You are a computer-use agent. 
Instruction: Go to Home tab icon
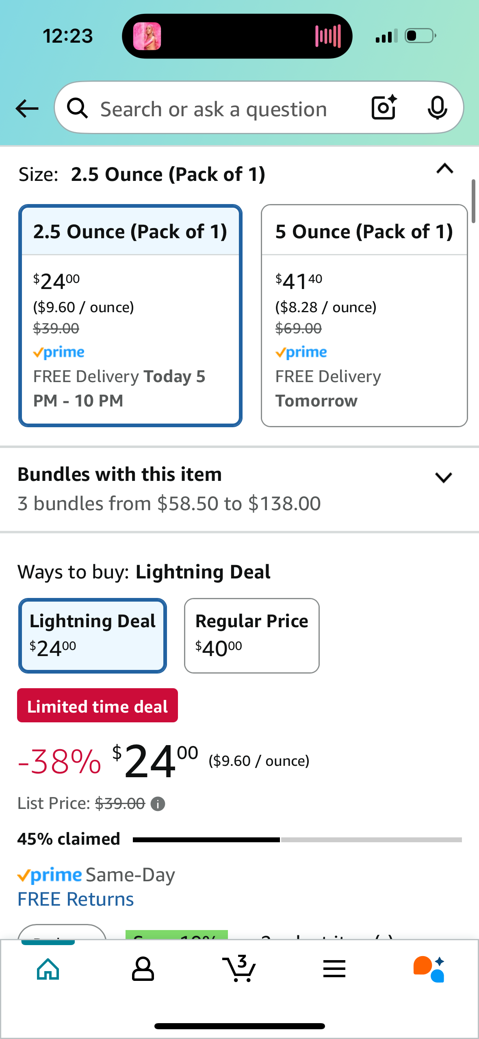point(48,969)
